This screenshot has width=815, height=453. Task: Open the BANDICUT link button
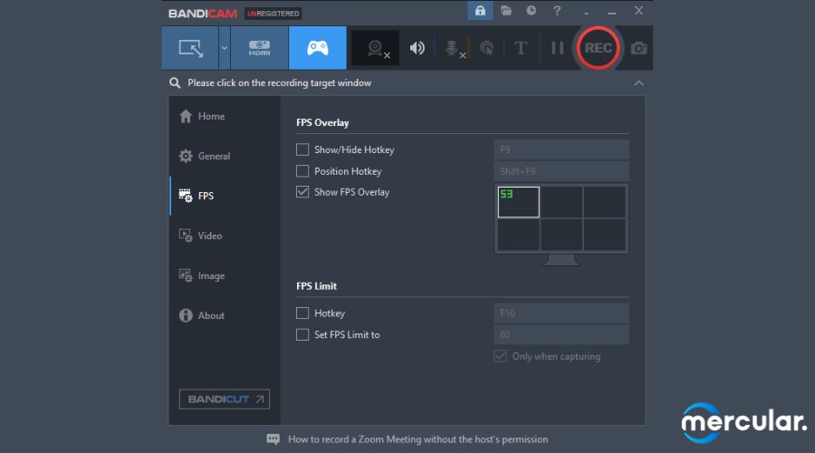pos(225,399)
